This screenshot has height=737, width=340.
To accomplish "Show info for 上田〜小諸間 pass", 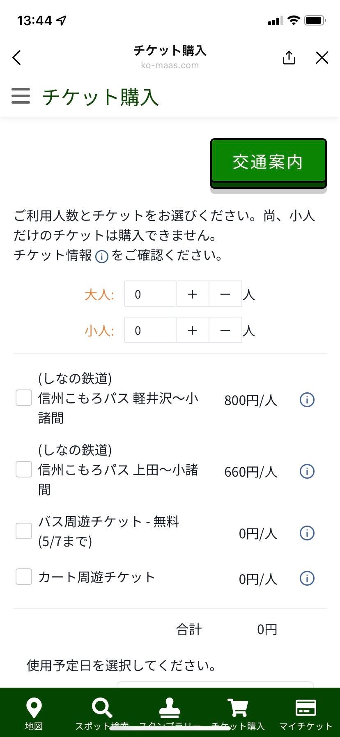I will tap(307, 471).
